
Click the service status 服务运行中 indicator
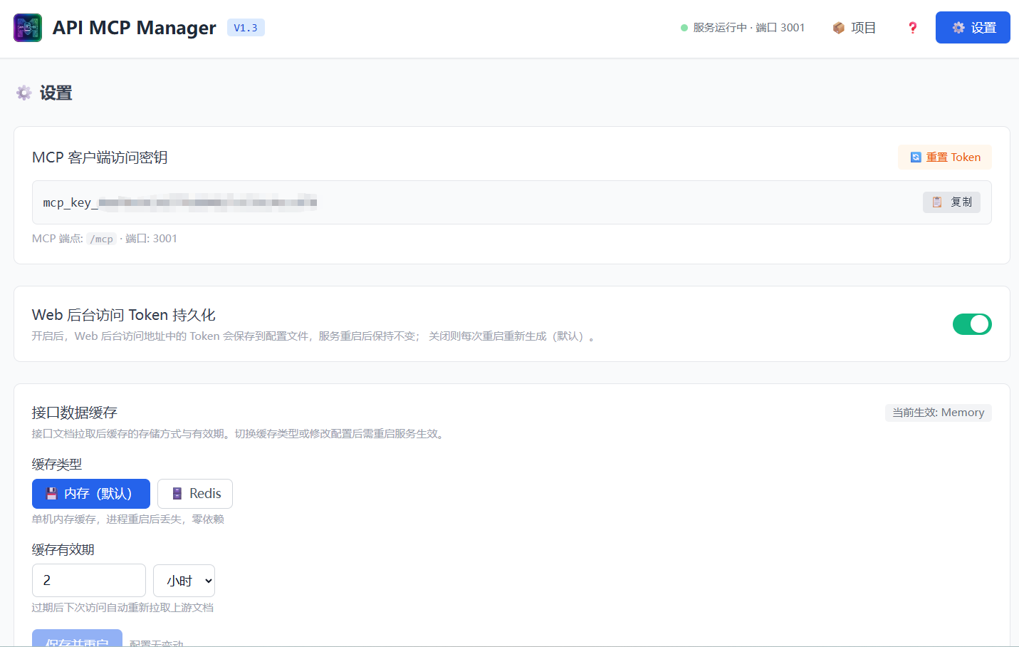[743, 28]
